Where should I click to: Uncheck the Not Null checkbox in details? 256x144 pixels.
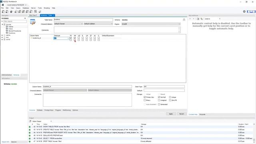[x=159, y=97]
